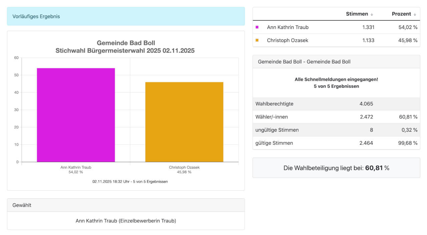Screen dimensions: 427x235
Task: Sort table by Stimmen column arrow
Action: [x=372, y=14]
